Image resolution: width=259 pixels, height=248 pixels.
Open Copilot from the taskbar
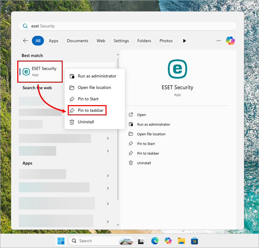coord(168,241)
